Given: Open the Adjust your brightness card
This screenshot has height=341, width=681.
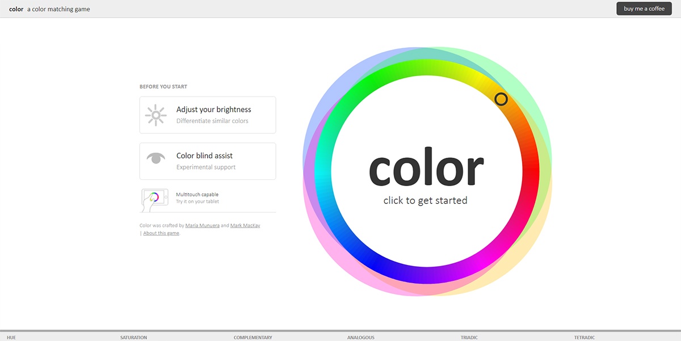Looking at the screenshot, I should pos(208,115).
